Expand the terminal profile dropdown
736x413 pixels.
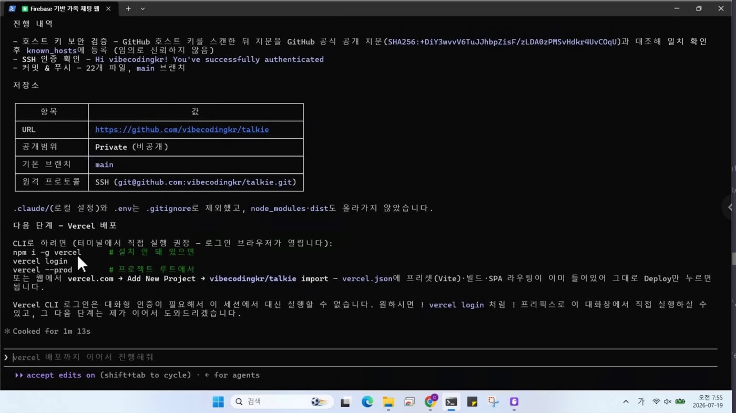coord(142,8)
